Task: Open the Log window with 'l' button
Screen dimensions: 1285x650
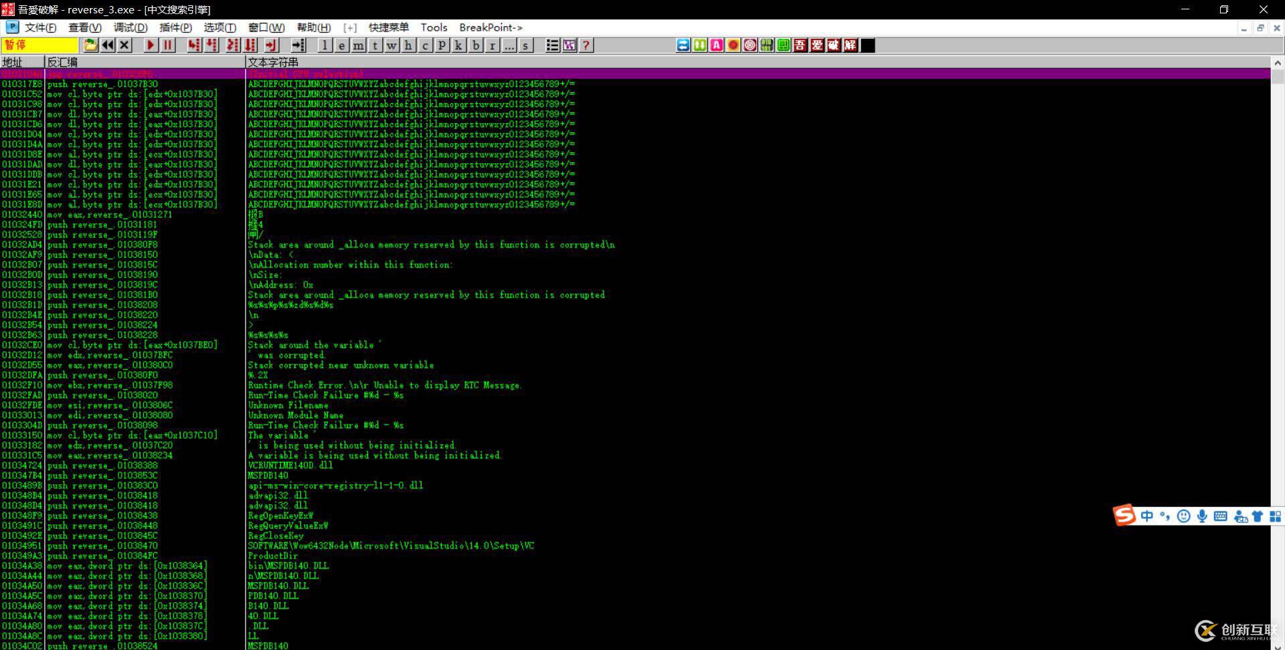Action: tap(325, 45)
